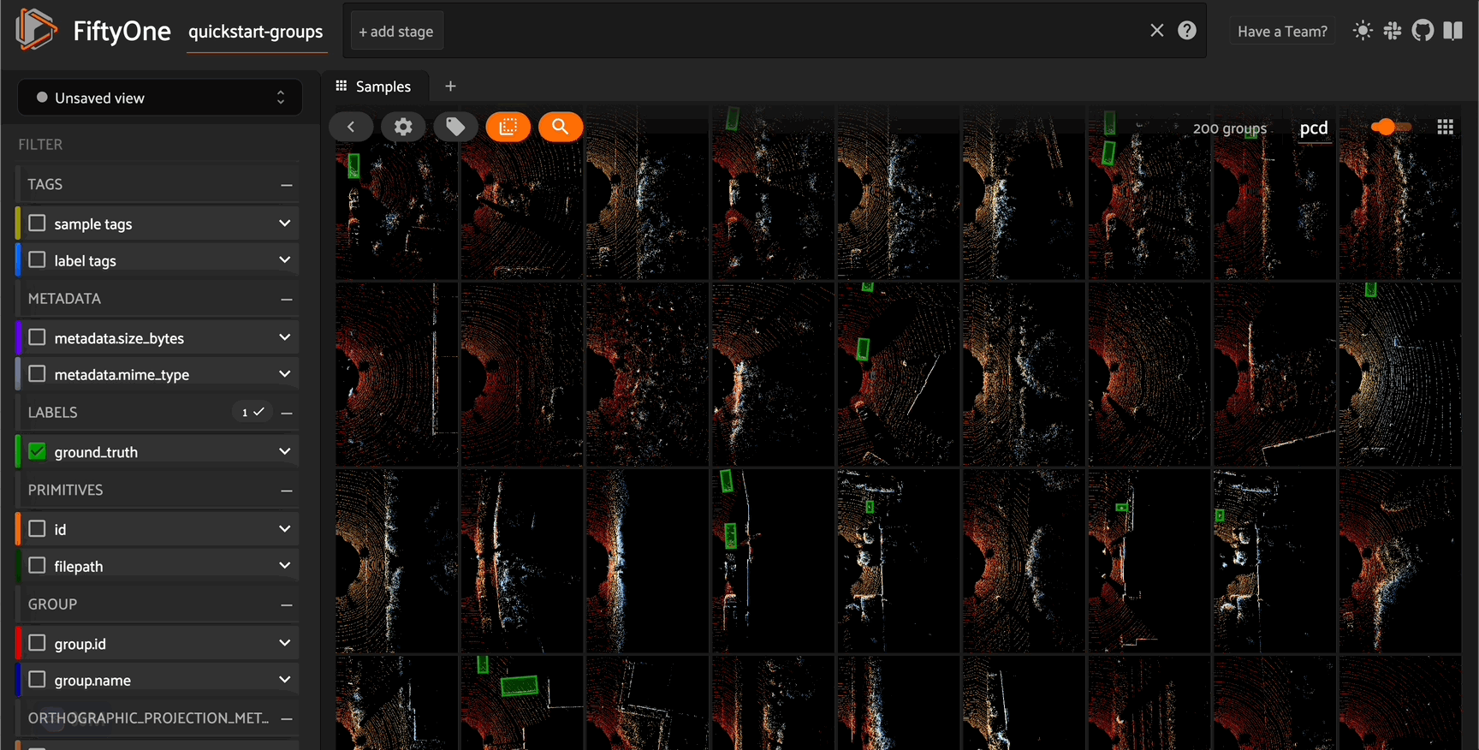
Task: Switch to the Samples tab
Action: [373, 86]
